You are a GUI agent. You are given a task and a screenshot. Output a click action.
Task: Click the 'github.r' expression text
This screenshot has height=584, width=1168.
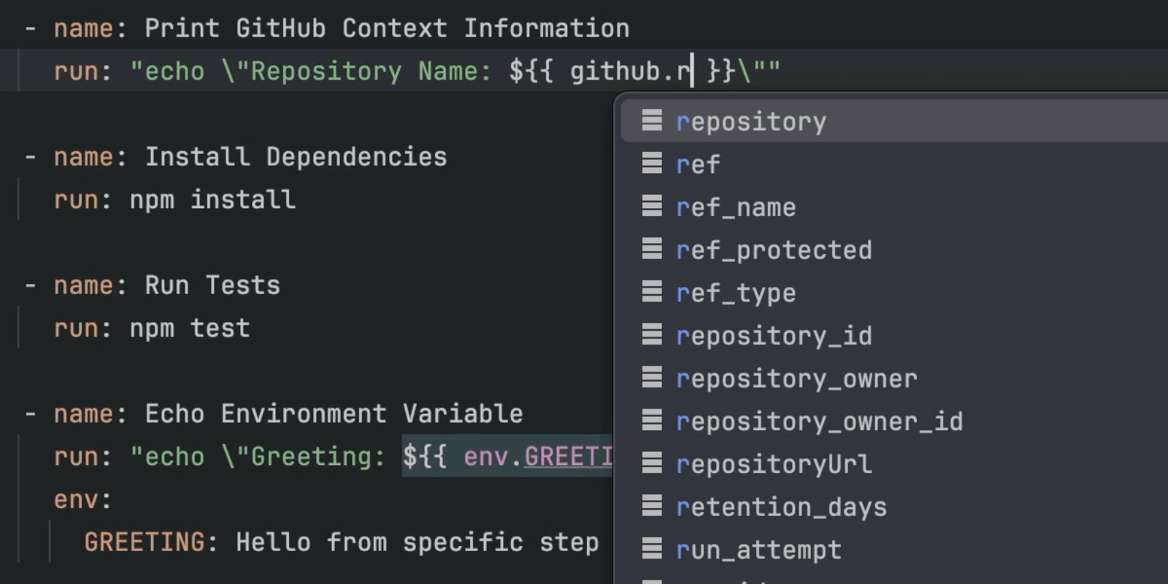pos(630,72)
